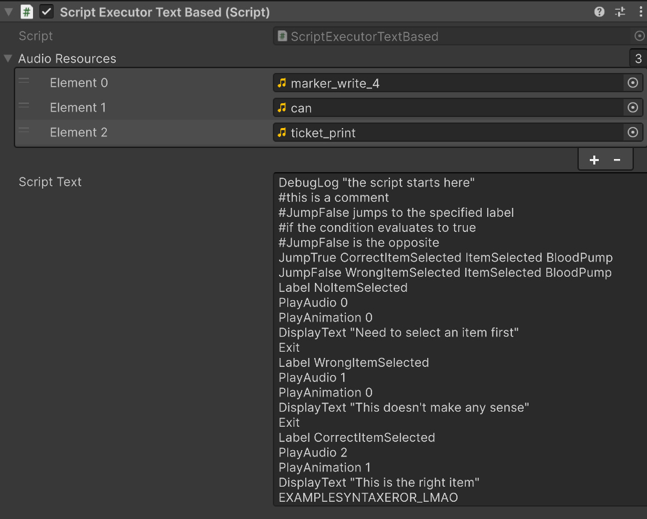
Task: Open object picker for ticket_print audio
Action: (632, 132)
